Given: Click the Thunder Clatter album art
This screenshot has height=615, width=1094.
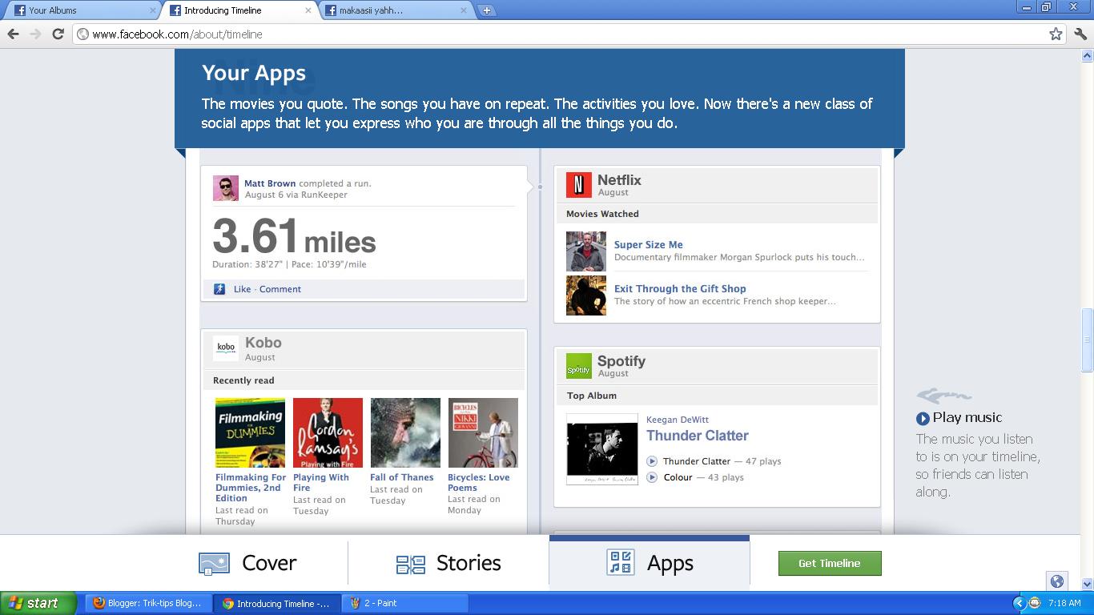Looking at the screenshot, I should (x=602, y=449).
